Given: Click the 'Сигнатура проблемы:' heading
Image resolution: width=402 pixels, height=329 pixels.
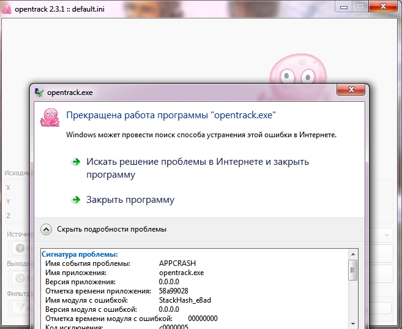Looking at the screenshot, I should point(80,254).
